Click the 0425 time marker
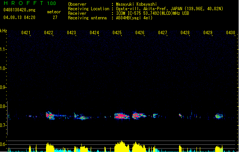 (x=117, y=33)
